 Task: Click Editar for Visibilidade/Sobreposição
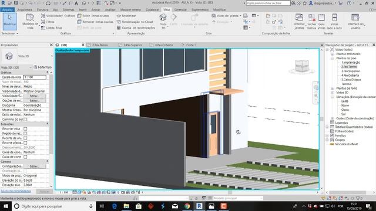(35, 96)
